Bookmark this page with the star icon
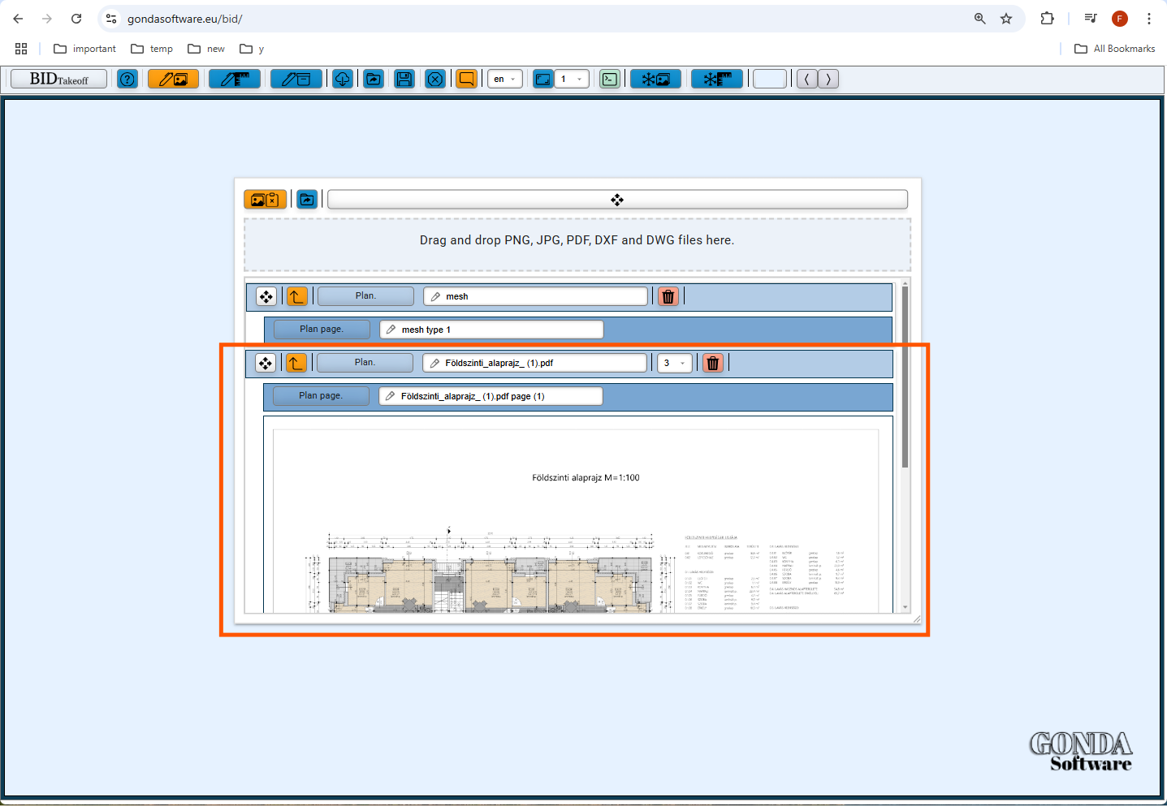The image size is (1167, 806). click(x=1006, y=19)
